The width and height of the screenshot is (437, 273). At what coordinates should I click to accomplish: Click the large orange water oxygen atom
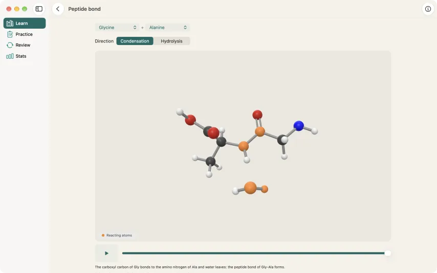coord(250,188)
